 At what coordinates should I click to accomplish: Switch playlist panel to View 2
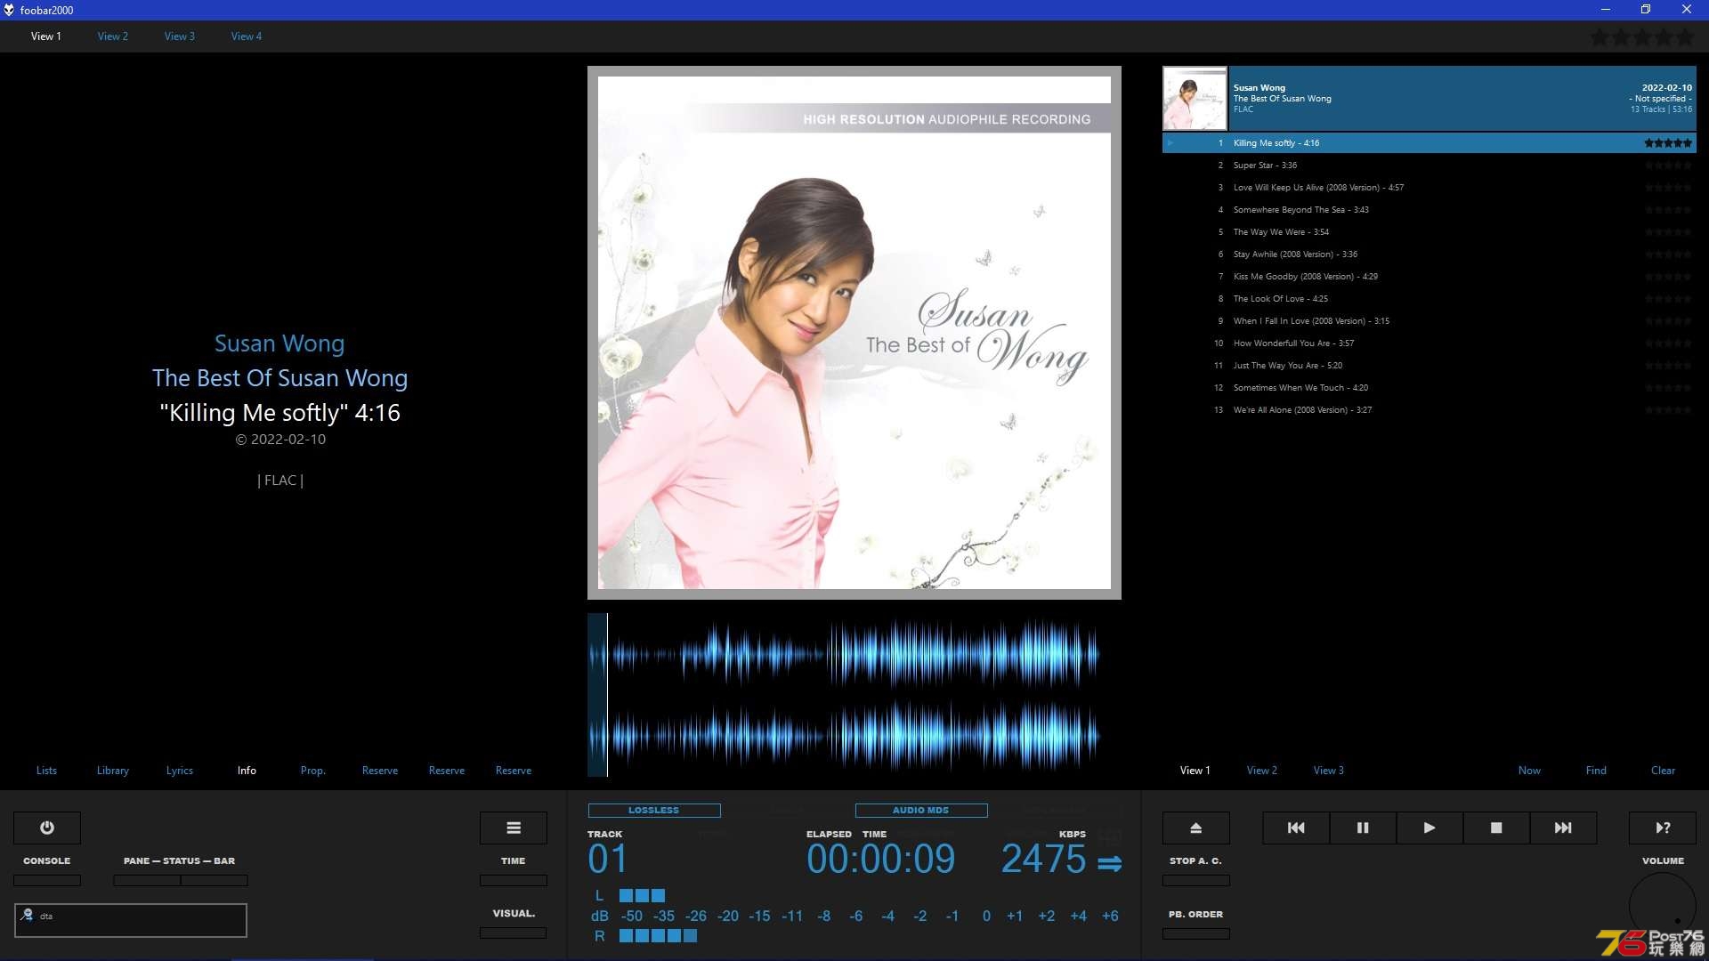pyautogui.click(x=1262, y=771)
